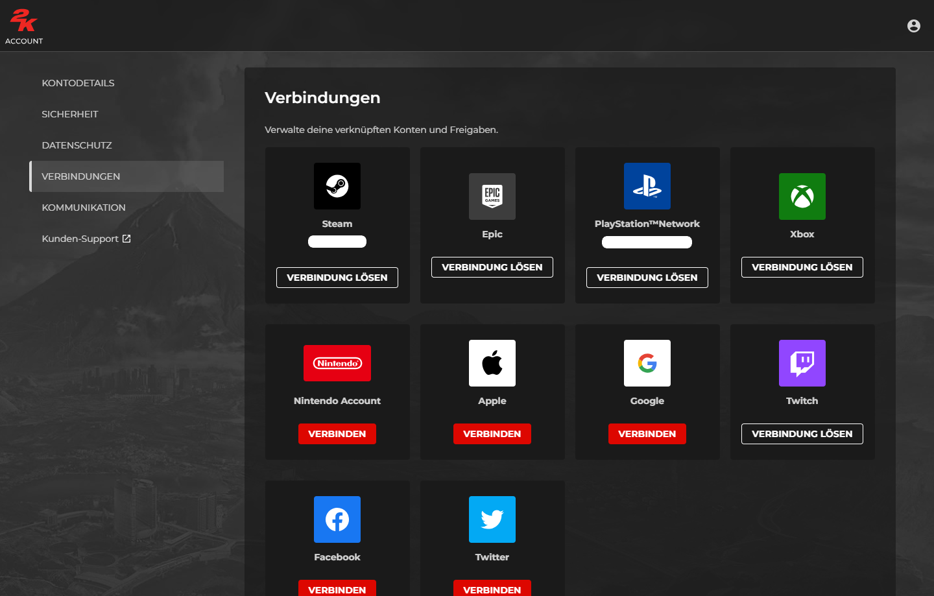The image size is (934, 596).
Task: Click the Steam logo icon
Action: (x=337, y=186)
